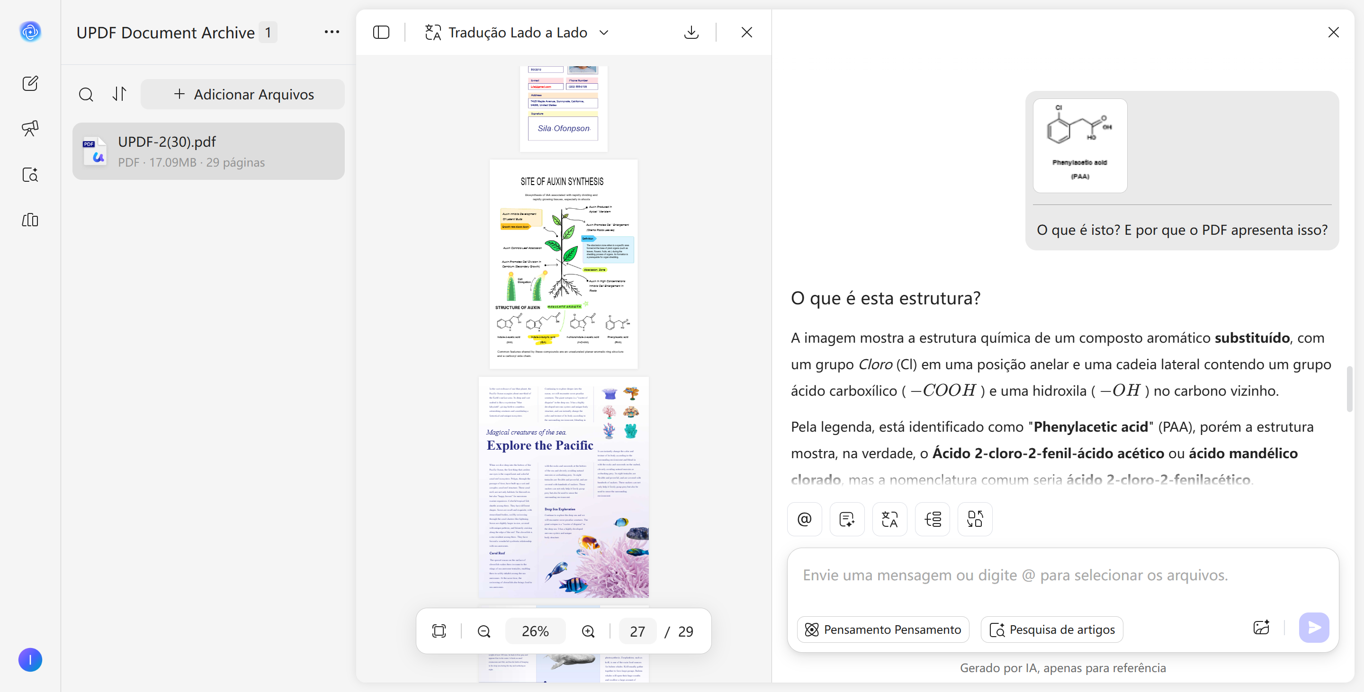The width and height of the screenshot is (1364, 692).
Task: Toggle Pesquisa de artigos mode
Action: (x=1052, y=630)
